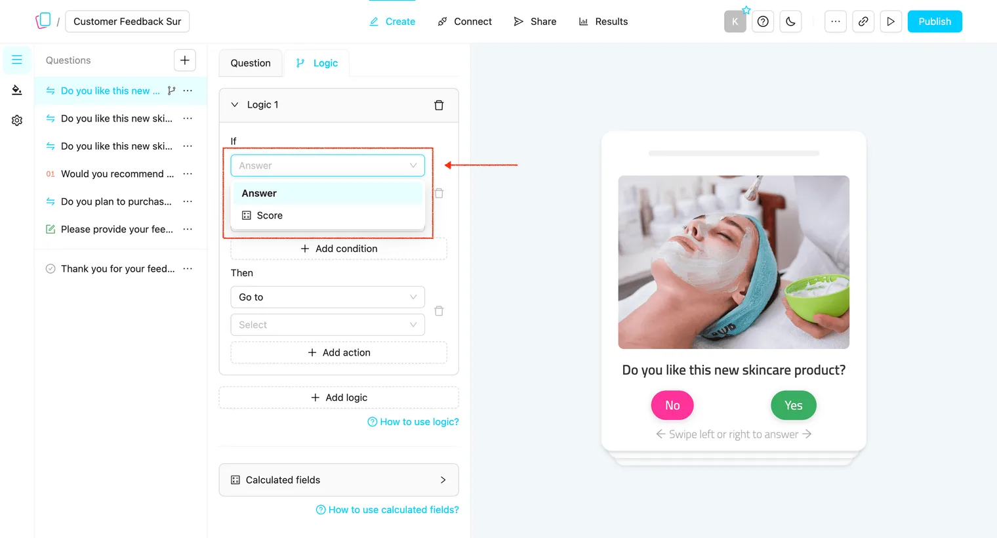This screenshot has width=997, height=538.
Task: Choose Answer from the dropdown list
Action: [328, 194]
